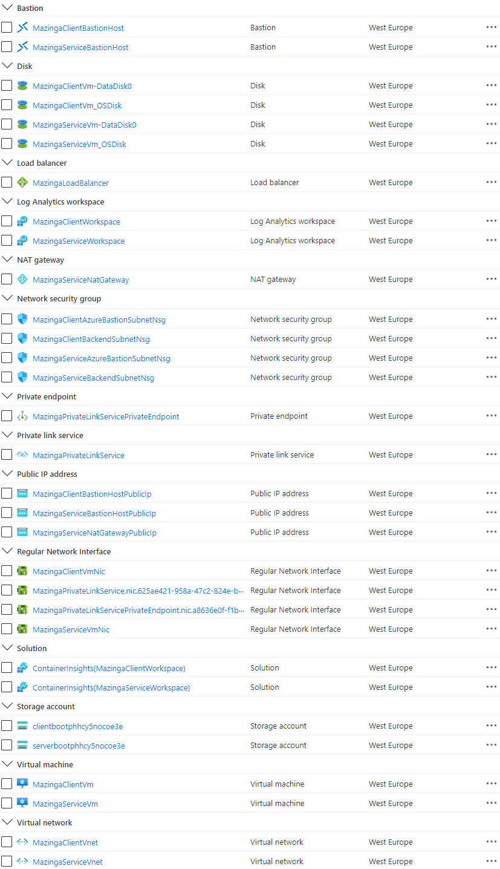Open the MazingaServiceBastionHost resource link
This screenshot has height=869, width=500.
tap(80, 47)
